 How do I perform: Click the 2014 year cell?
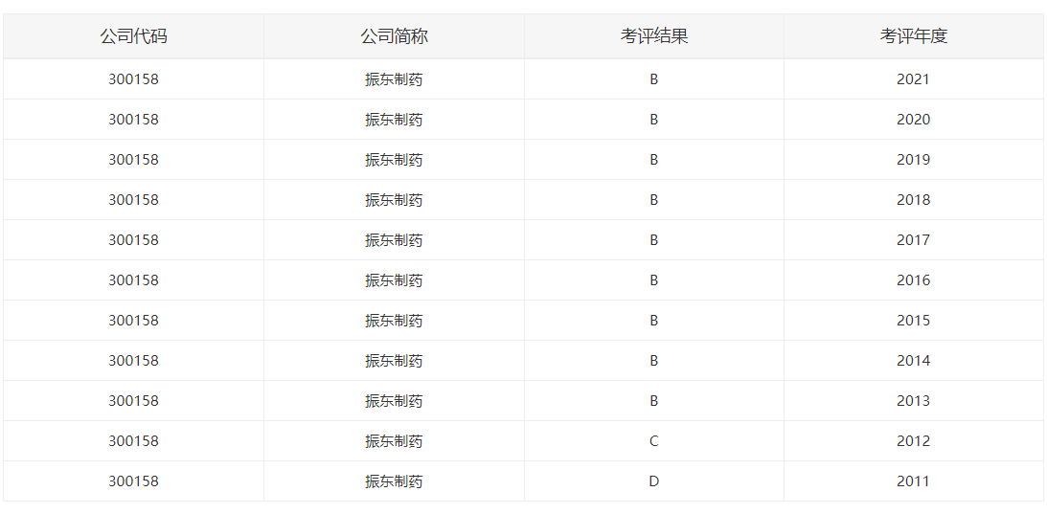click(x=913, y=361)
